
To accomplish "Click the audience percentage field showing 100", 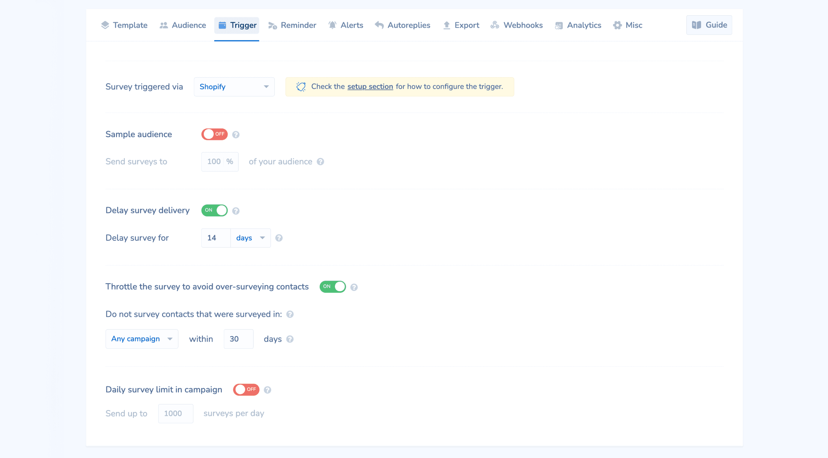I will pos(220,162).
